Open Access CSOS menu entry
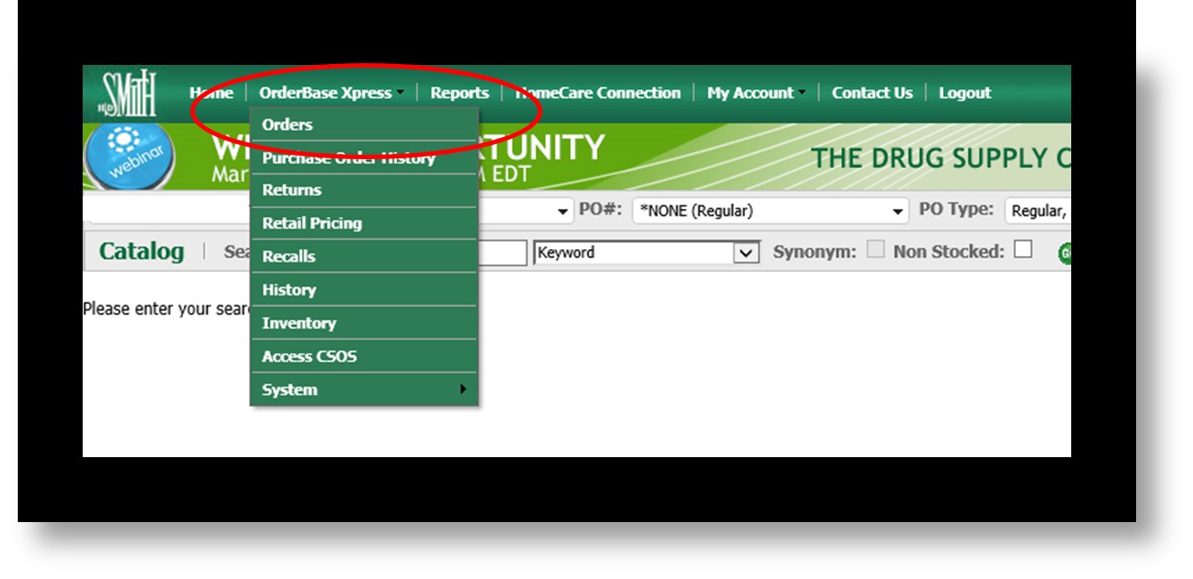Image resolution: width=1193 pixels, height=579 pixels. pos(364,357)
